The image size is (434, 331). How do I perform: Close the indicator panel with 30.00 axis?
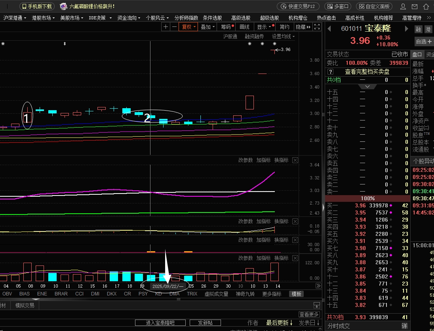(x=295, y=240)
